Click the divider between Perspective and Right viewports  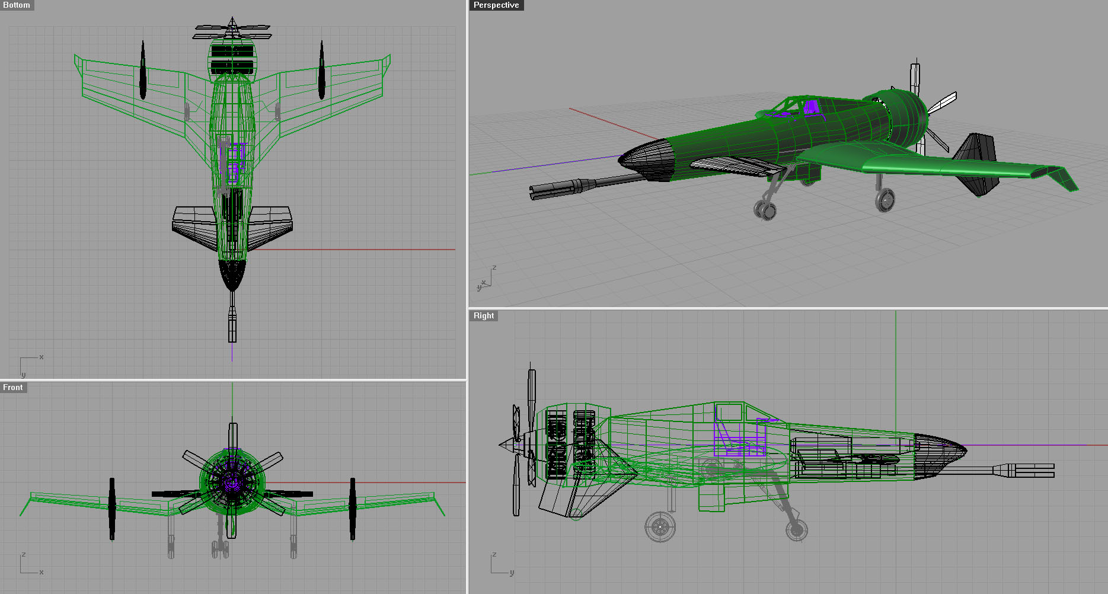(787, 308)
